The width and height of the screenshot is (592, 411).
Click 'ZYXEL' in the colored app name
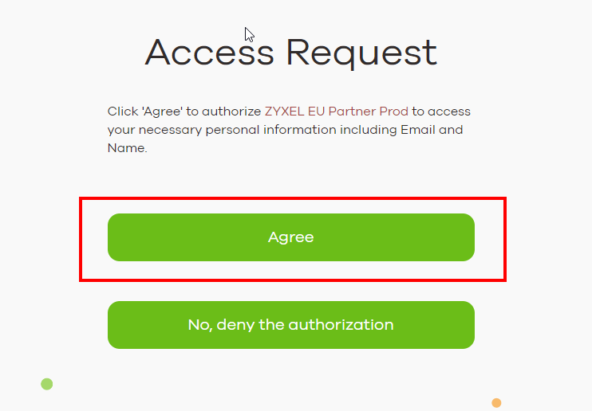[284, 112]
